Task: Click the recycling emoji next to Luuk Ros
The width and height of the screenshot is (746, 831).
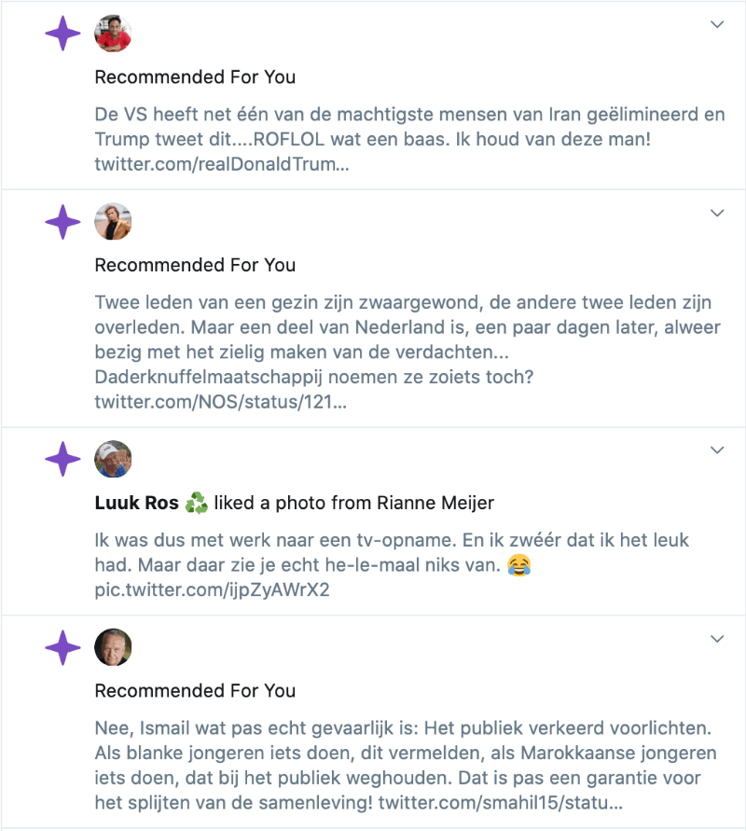Action: click(x=196, y=504)
